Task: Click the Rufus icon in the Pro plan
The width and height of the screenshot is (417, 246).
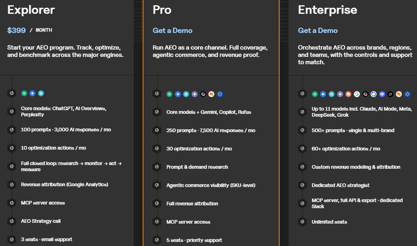Action: point(212,94)
